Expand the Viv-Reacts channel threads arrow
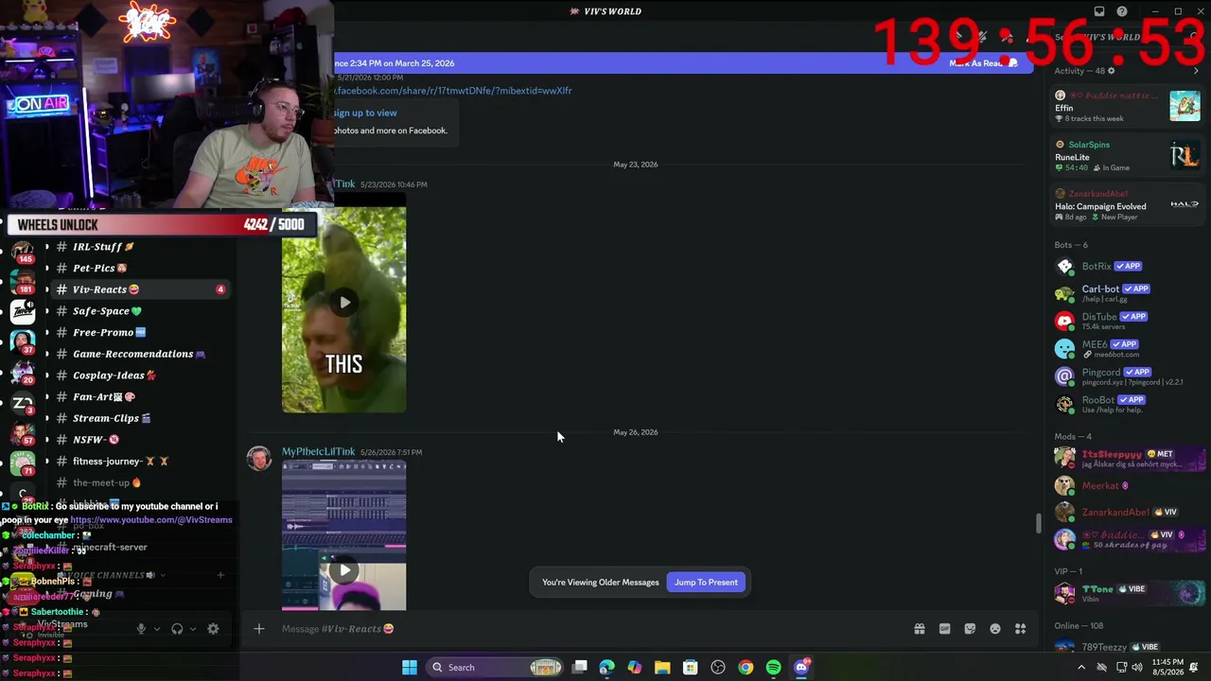Viewport: 1211px width, 681px height. click(47, 289)
